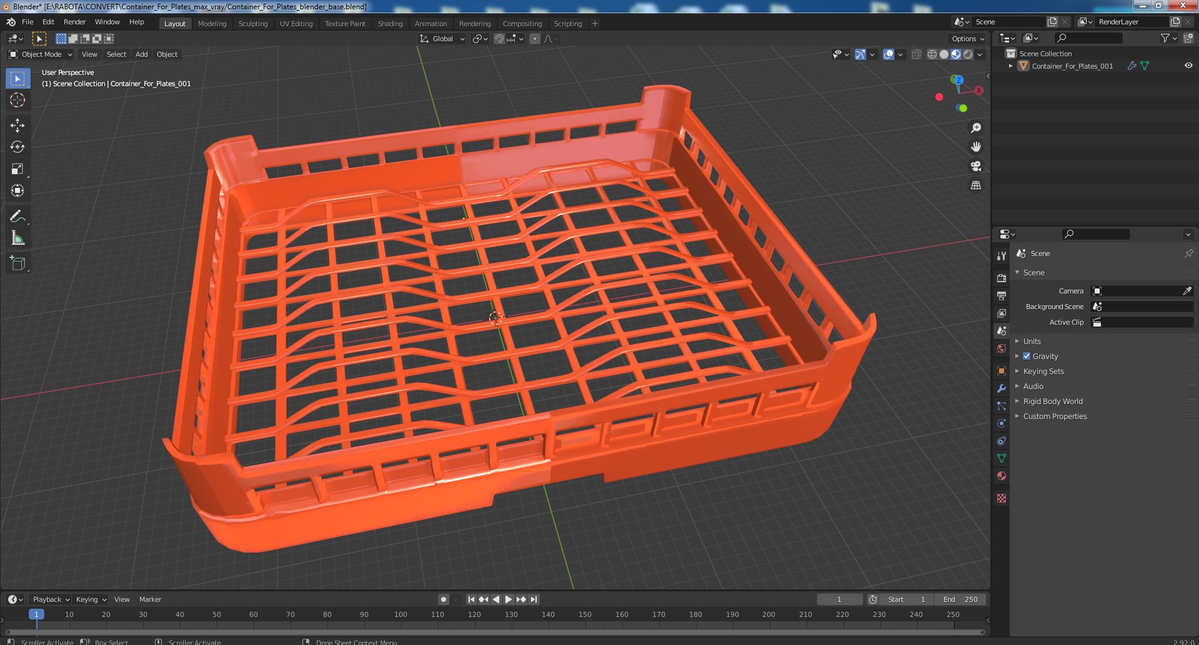Image resolution: width=1199 pixels, height=645 pixels.
Task: Open the Object Mode dropdown
Action: pos(41,54)
